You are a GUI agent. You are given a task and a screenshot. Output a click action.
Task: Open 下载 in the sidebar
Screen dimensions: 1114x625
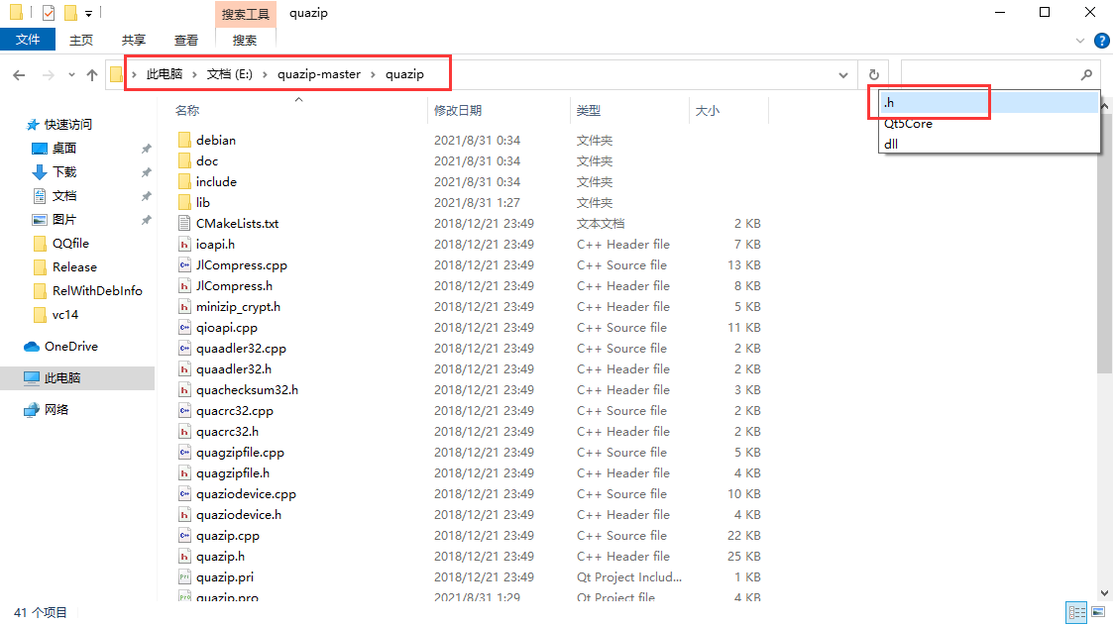tap(64, 172)
